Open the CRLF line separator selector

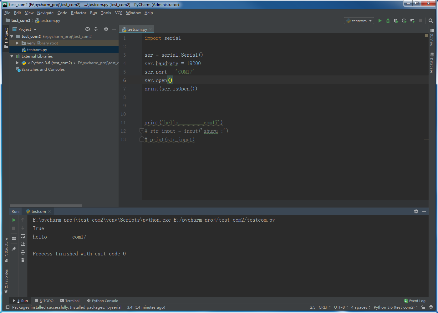coord(324,307)
